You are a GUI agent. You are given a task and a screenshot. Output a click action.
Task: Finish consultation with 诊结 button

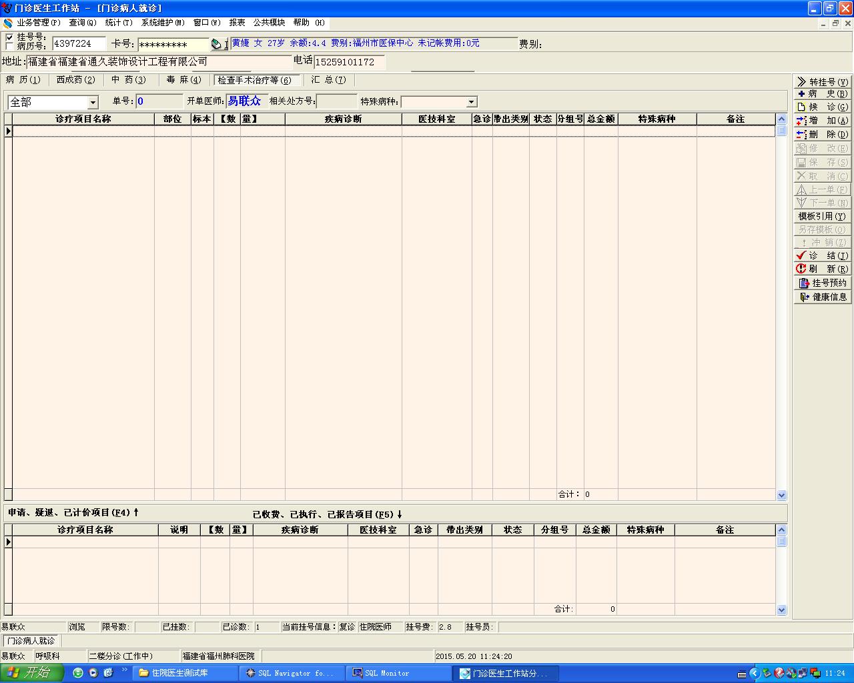[822, 255]
